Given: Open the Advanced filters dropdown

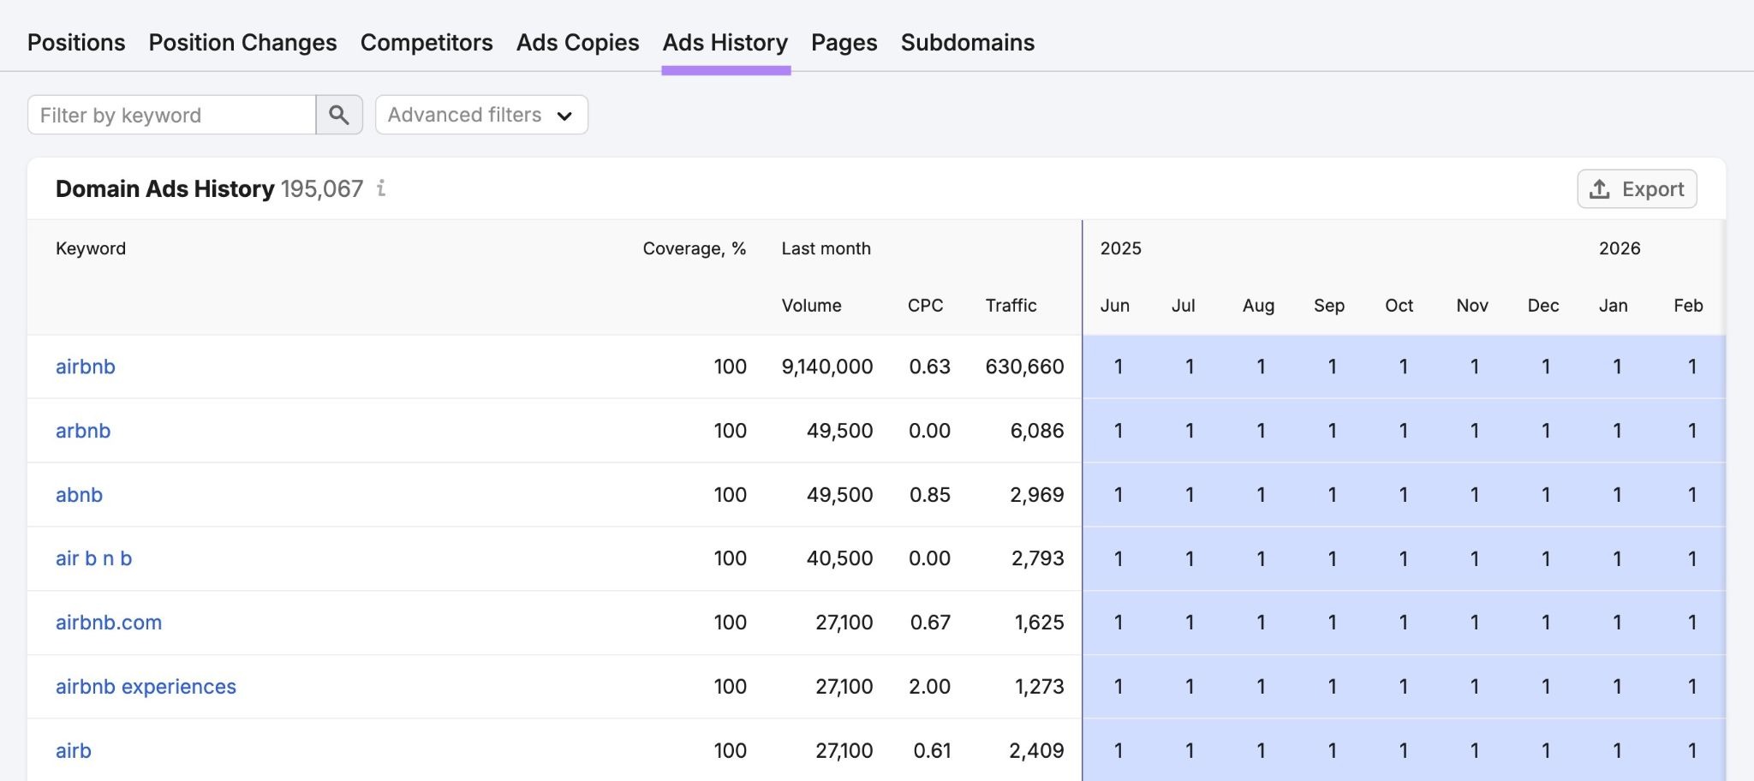Looking at the screenshot, I should 481,115.
